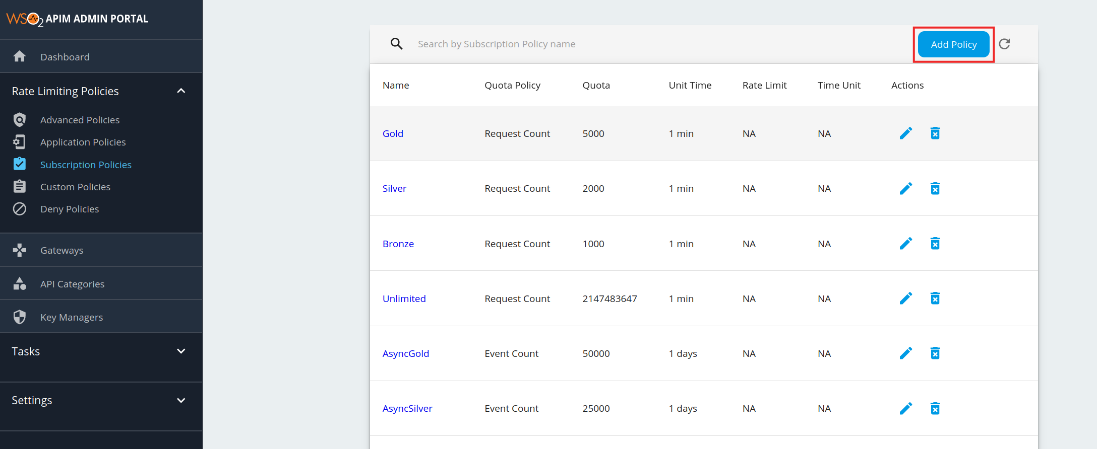
Task: Open the Dashboard page
Action: (x=65, y=57)
